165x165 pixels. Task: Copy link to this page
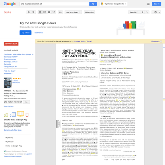(60, 12)
